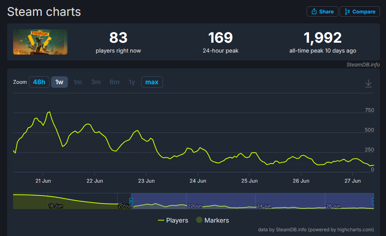The width and height of the screenshot is (386, 236).
Task: Click the 25 Jun axis label
Action: (x=250, y=181)
